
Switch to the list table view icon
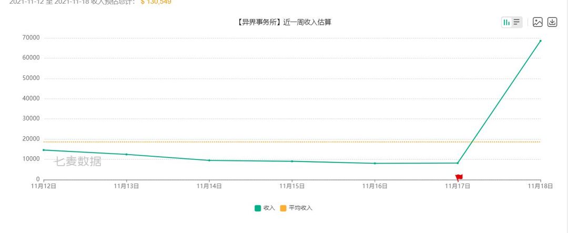517,22
